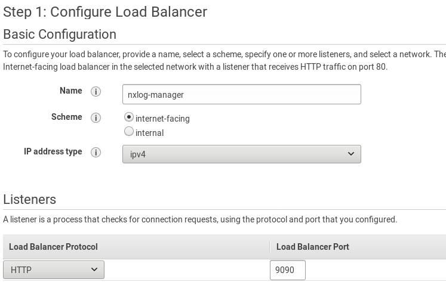Click the IP address type label
This screenshot has height=282, width=446.
tap(53, 151)
